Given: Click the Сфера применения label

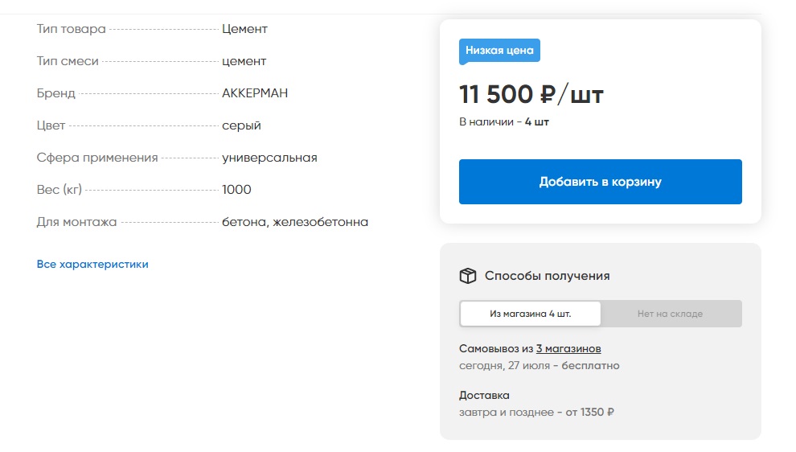Looking at the screenshot, I should (97, 158).
